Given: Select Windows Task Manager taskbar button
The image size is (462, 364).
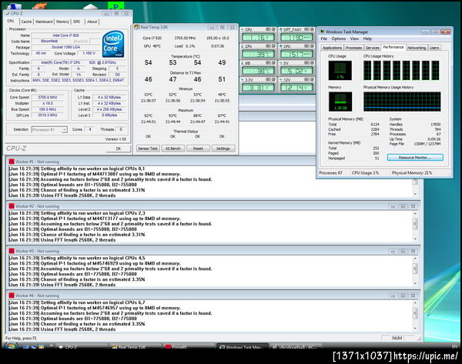Looking at the screenshot, I should coord(243,347).
